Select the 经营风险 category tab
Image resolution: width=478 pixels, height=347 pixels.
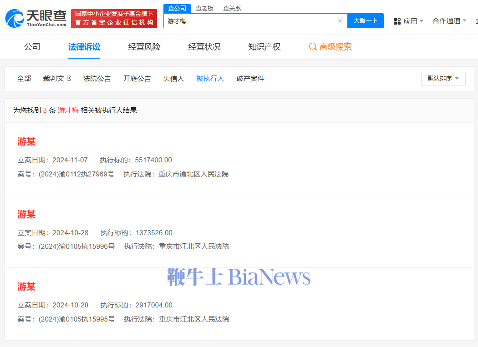pyautogui.click(x=144, y=46)
